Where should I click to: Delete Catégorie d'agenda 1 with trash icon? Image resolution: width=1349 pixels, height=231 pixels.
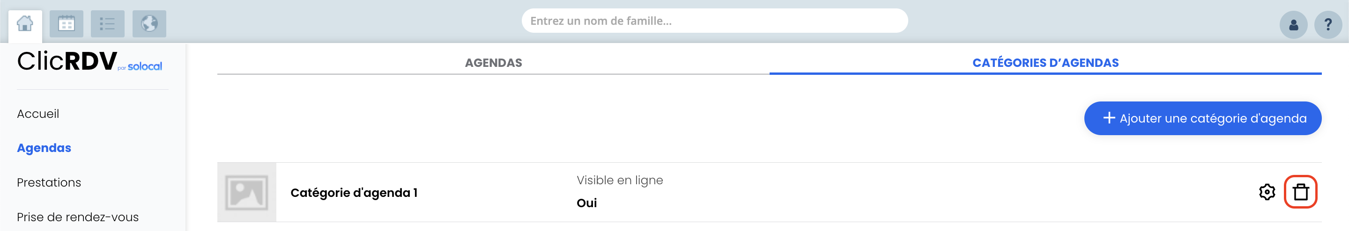pos(1301,192)
